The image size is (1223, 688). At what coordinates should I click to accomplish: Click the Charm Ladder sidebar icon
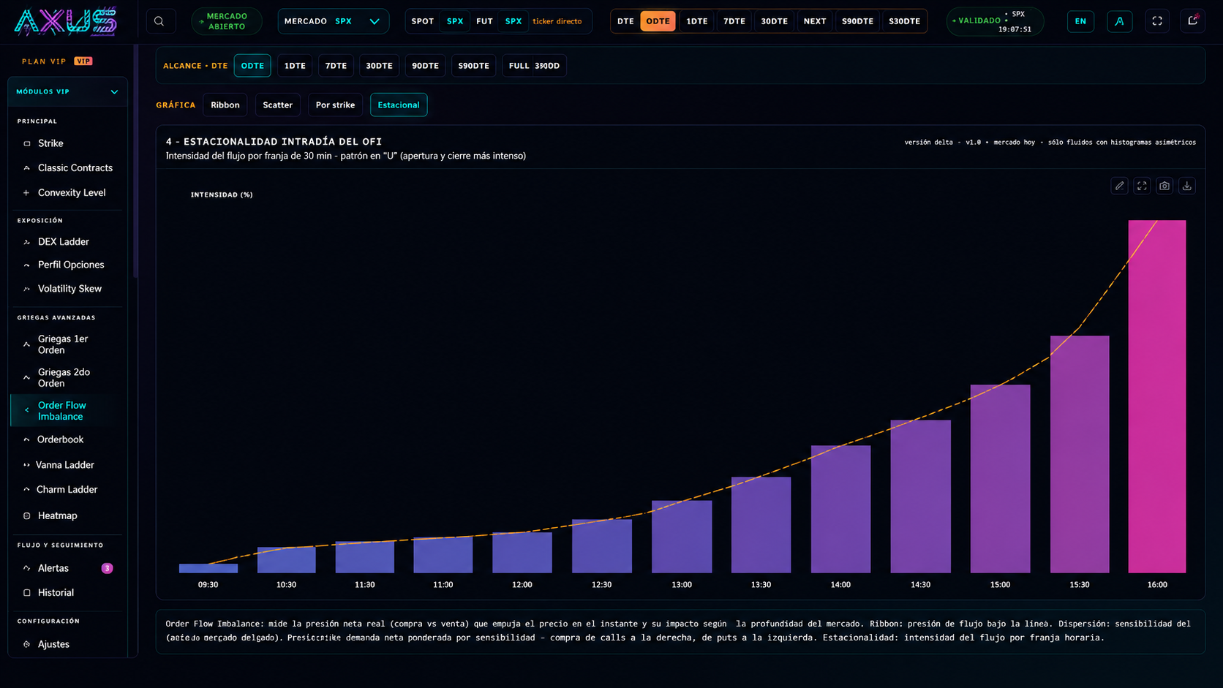pos(26,490)
